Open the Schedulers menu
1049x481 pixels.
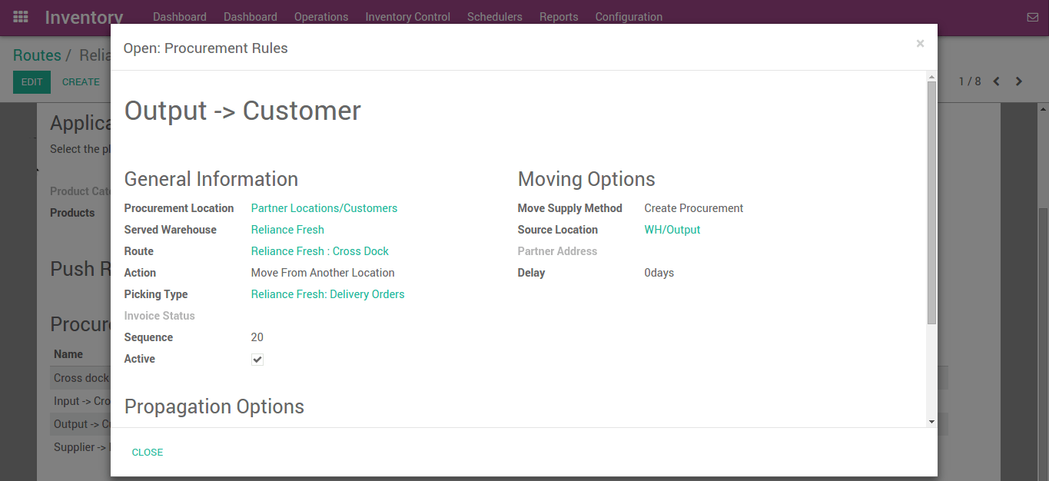click(494, 16)
